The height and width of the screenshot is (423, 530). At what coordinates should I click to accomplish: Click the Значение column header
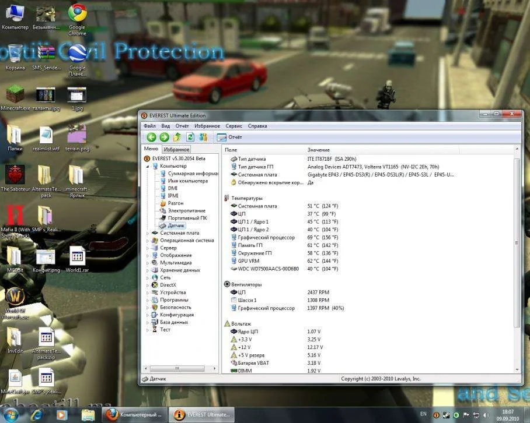point(318,150)
